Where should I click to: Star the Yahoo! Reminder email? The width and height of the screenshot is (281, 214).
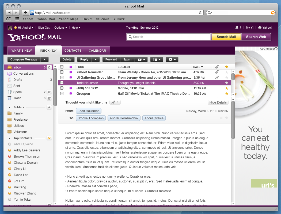click(227, 72)
